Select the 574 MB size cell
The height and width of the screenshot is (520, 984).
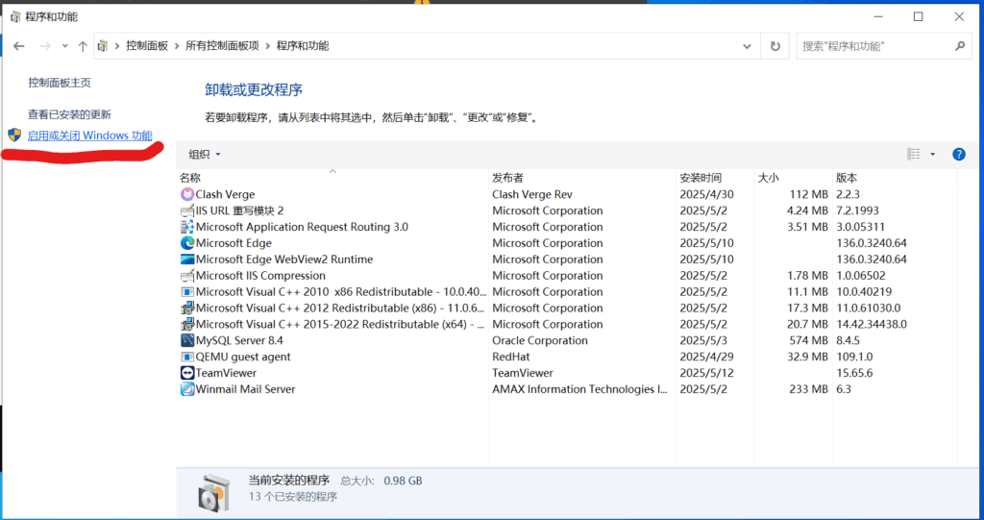coord(809,340)
